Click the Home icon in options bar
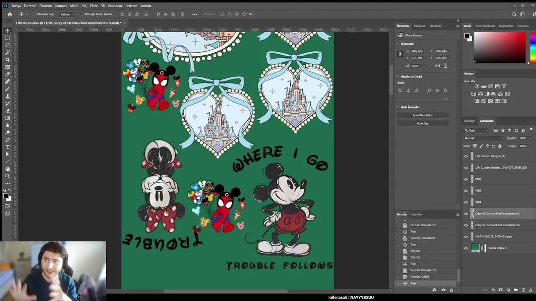536x301 pixels. [x=10, y=14]
